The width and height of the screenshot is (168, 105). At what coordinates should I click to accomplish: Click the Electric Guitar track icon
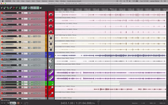[51, 60]
